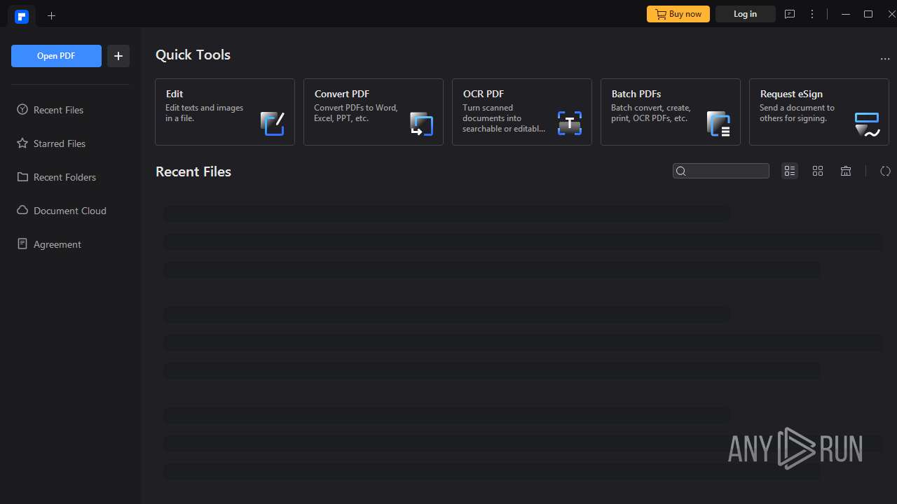Switch to grid thumbnail view
Screen dimensions: 897x504
818,171
